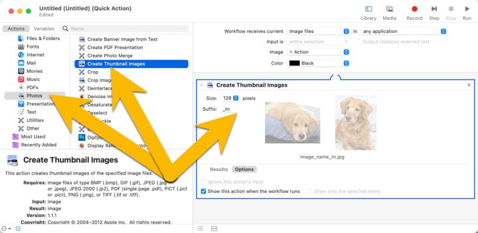This screenshot has height=233, width=478.
Task: Show the workflow log list view icon
Action: coord(200,228)
